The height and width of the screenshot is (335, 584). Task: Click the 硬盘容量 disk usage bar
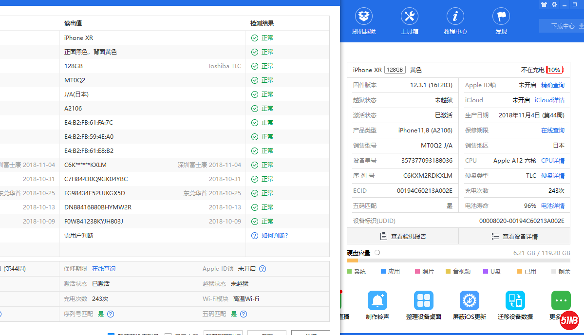click(458, 261)
